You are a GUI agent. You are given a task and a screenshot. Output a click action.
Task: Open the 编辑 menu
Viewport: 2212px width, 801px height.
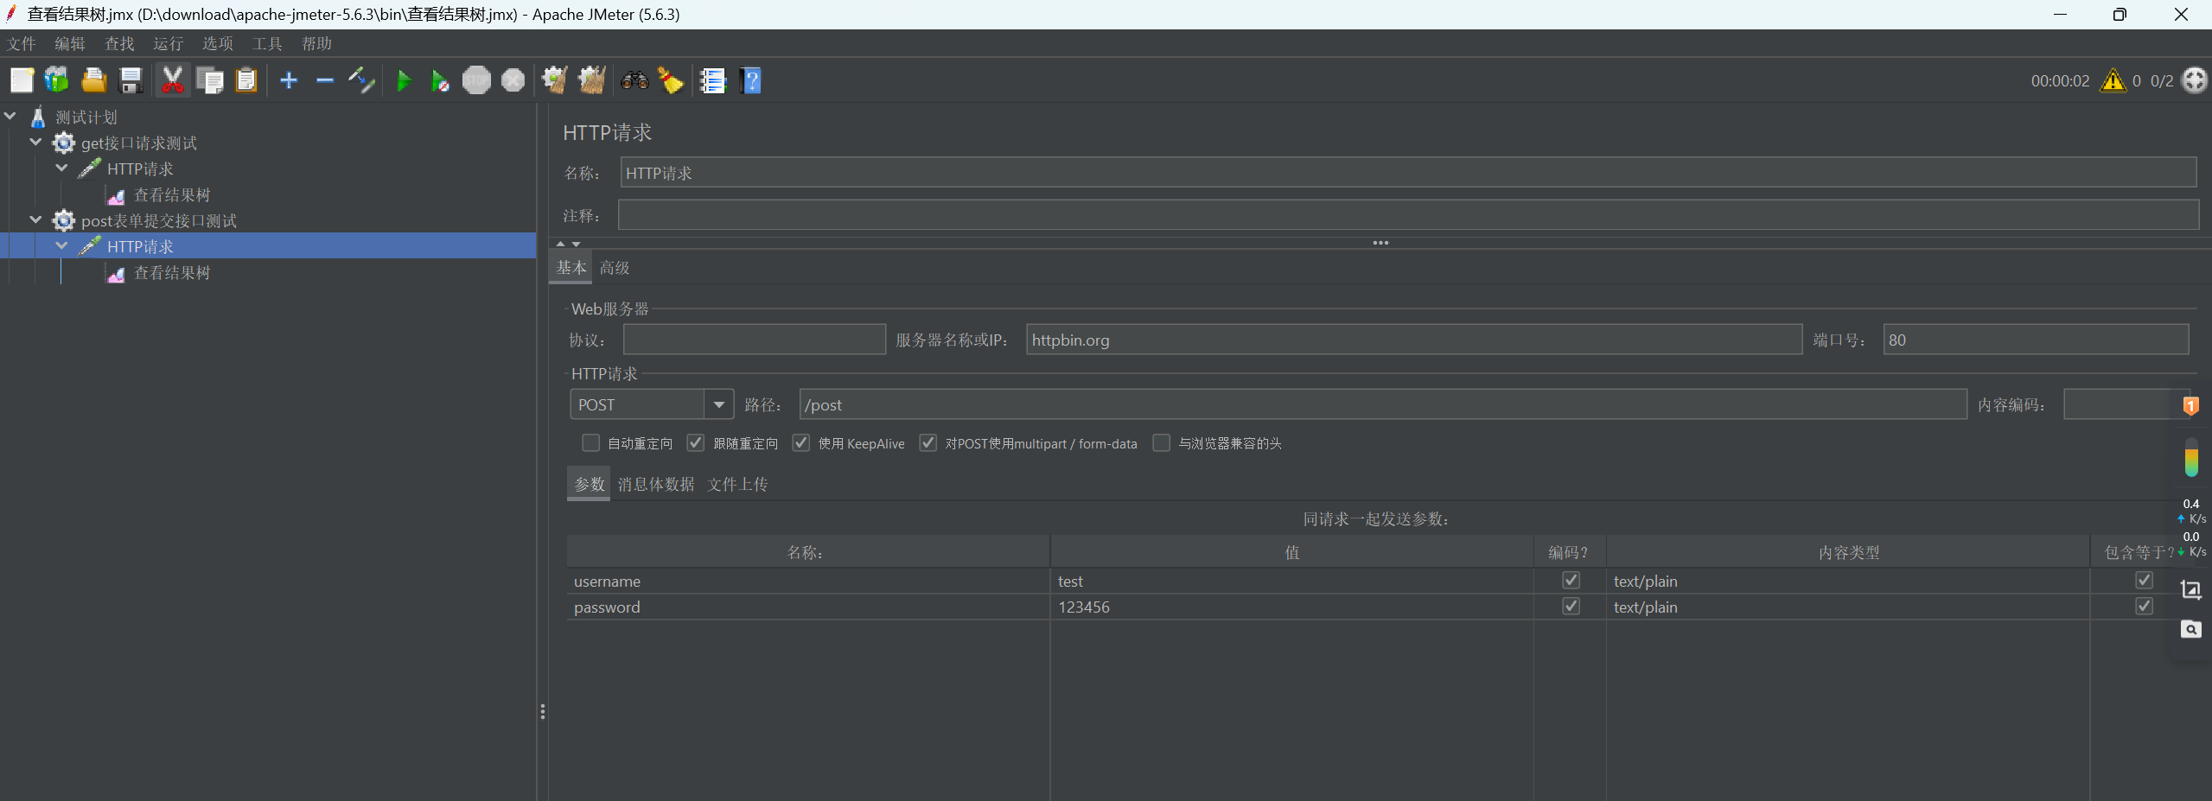(70, 43)
